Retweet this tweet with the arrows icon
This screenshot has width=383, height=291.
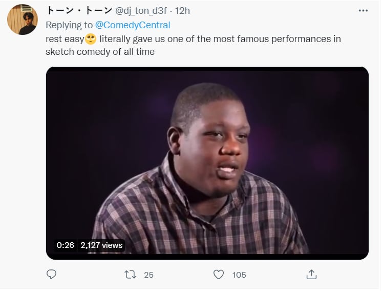click(x=130, y=275)
